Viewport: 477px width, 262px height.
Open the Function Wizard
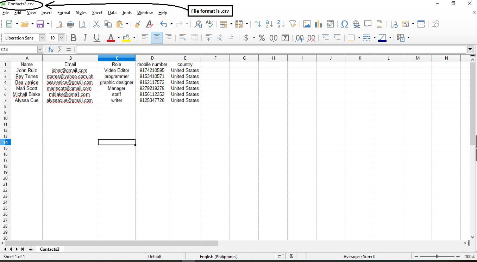pyautogui.click(x=51, y=49)
